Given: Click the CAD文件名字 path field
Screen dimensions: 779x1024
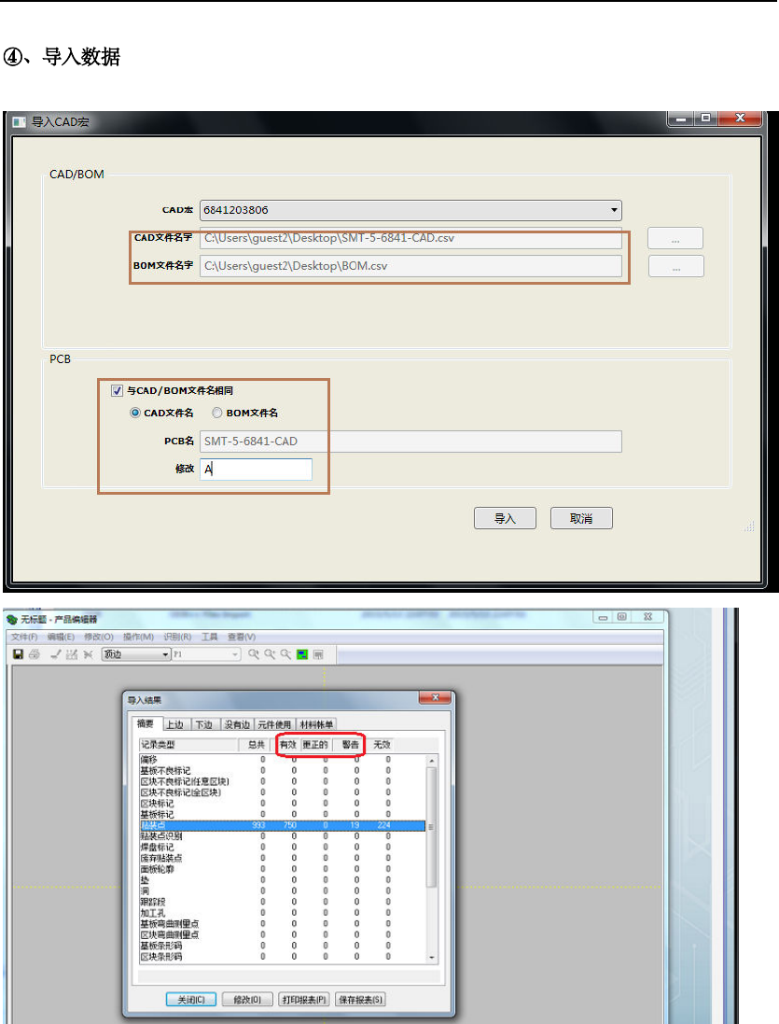Looking at the screenshot, I should 410,238.
